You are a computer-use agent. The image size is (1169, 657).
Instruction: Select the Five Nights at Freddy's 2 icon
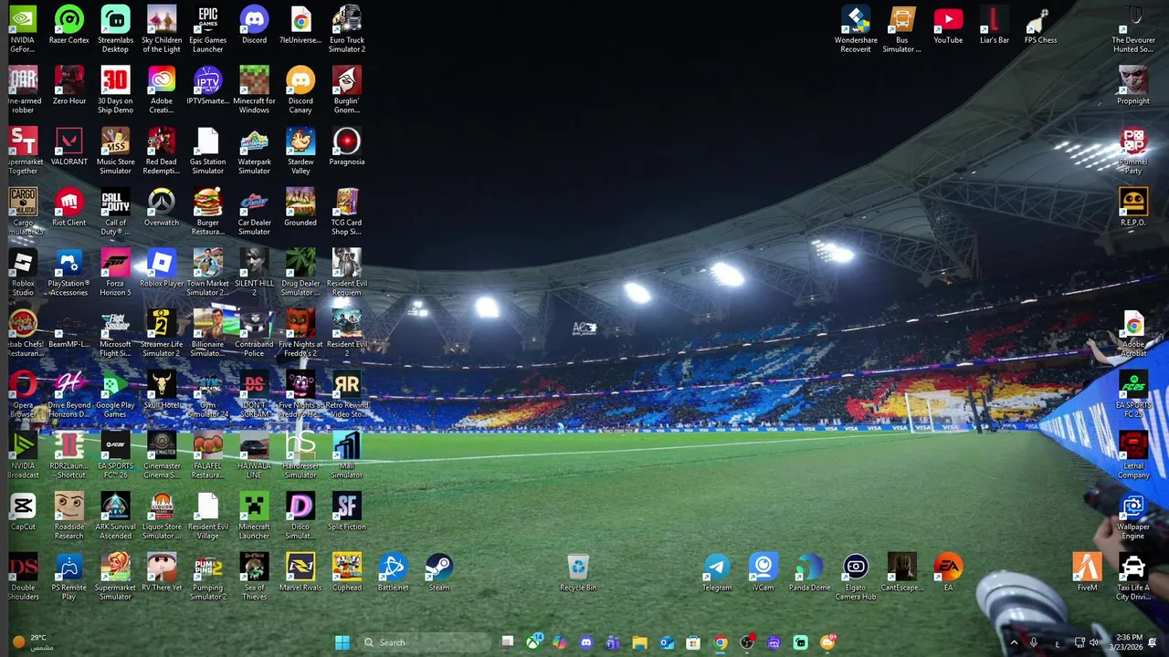[300, 334]
